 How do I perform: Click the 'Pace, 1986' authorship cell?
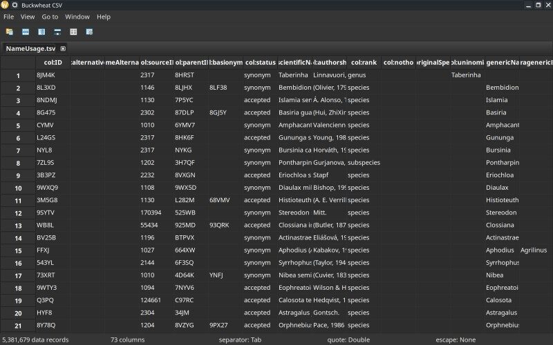(x=330, y=325)
